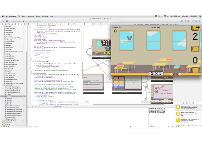The image size is (202, 143).
Task: Open the Issue navigator warning icon
Action: (x=12, y=24)
